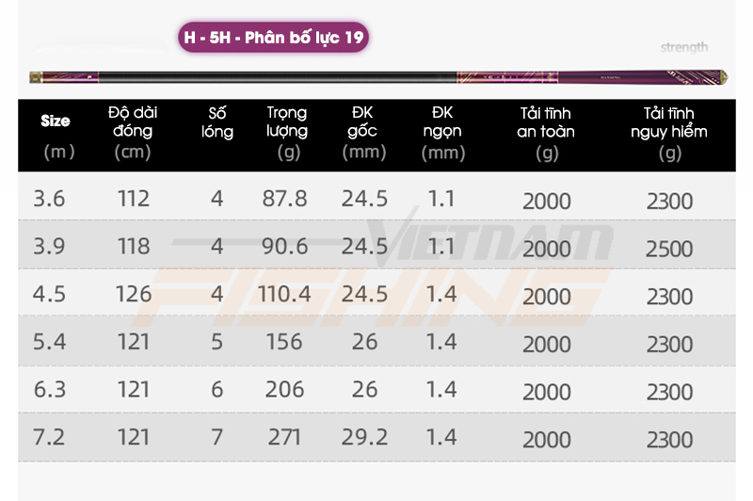Select the Tải tĩnh an toàn header
Image resolution: width=753 pixels, height=501 pixels.
pyautogui.click(x=546, y=133)
